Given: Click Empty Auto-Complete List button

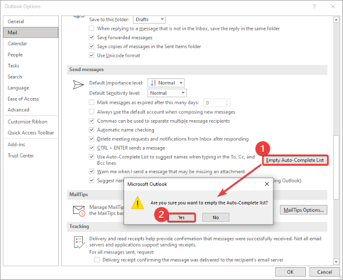Looking at the screenshot, I should click(295, 160).
